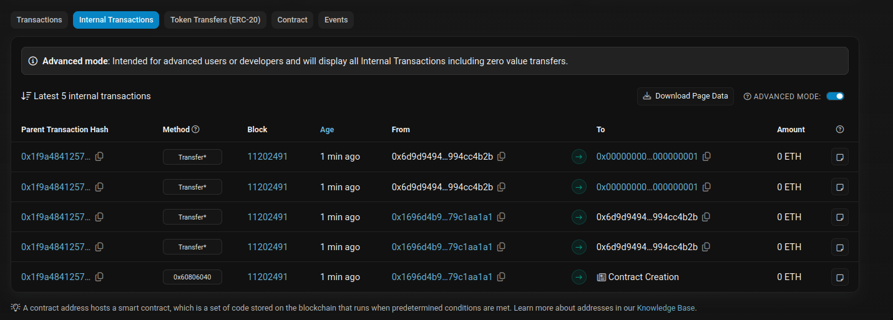The width and height of the screenshot is (893, 320).
Task: Click the 0x60806040 method badge
Action: [192, 277]
